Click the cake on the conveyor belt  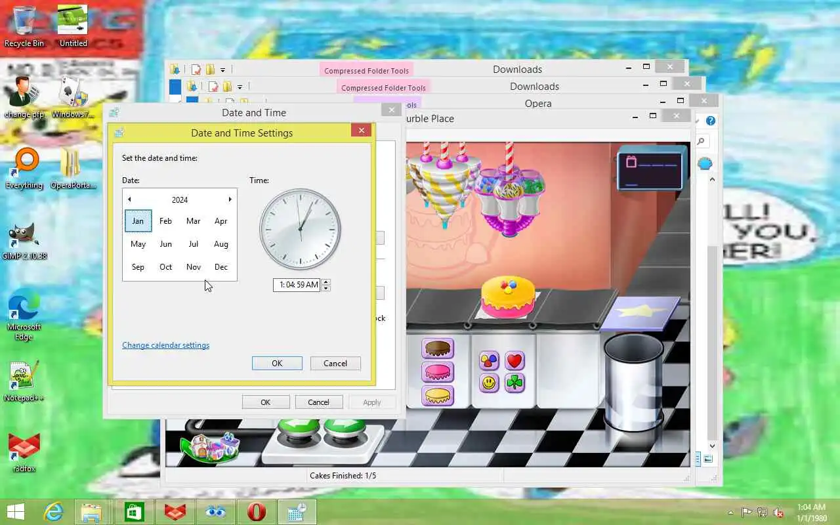[508, 296]
